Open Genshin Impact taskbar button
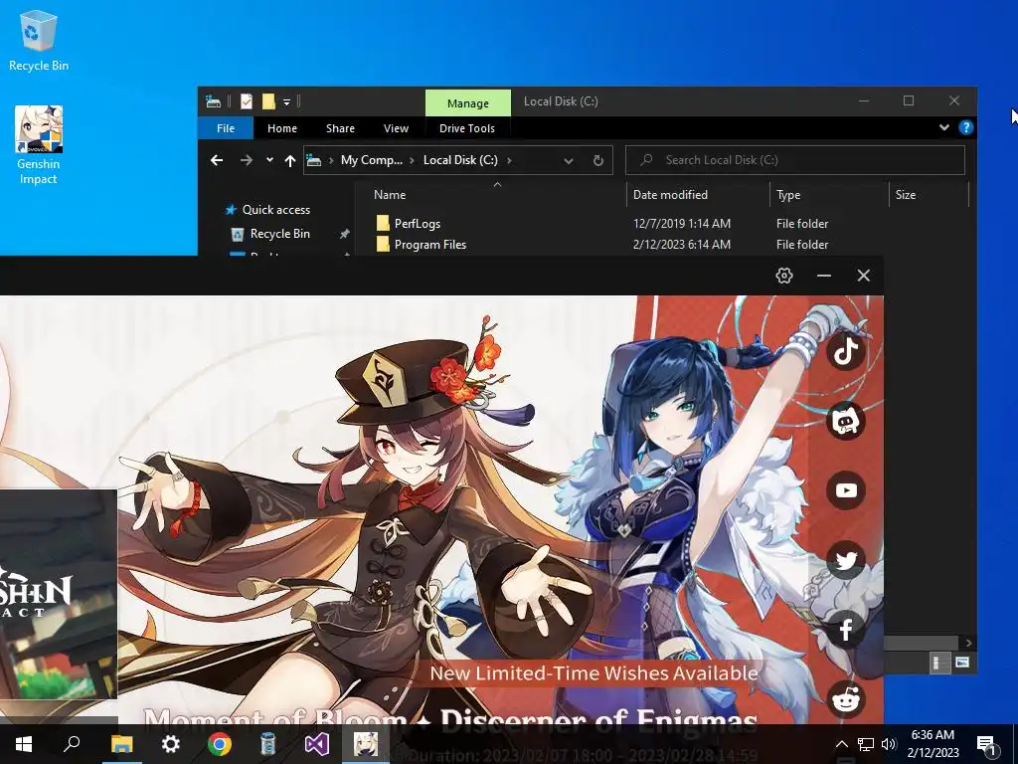Image resolution: width=1018 pixels, height=764 pixels. [x=366, y=744]
